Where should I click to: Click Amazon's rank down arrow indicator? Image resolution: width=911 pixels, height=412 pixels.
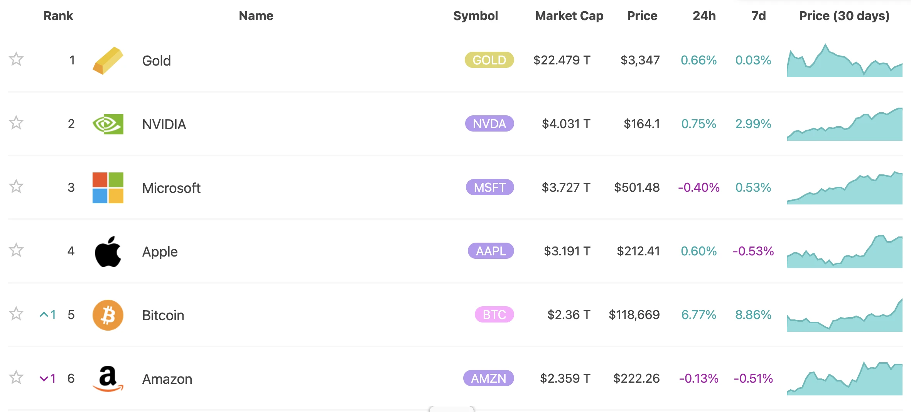(44, 378)
